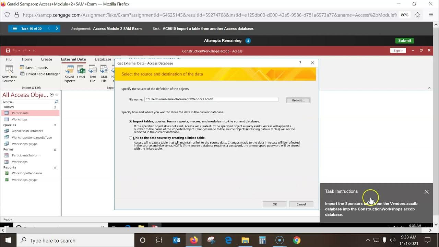This screenshot has height=247, width=439.
Task: Go to the next SAM task arrow
Action: pos(57,28)
